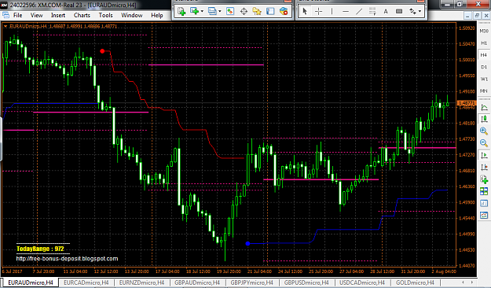Open the Insert menu
The image size is (491, 288).
(x=58, y=15)
